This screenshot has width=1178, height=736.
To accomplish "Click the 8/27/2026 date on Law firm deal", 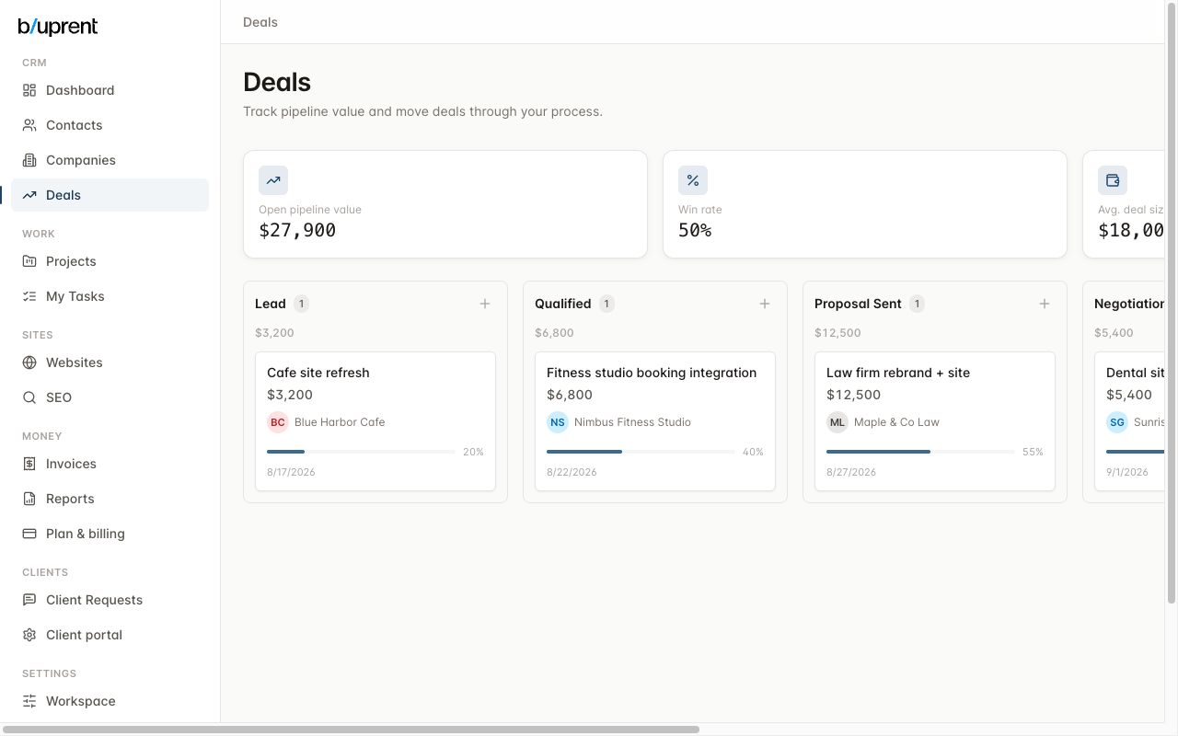I will click(851, 472).
